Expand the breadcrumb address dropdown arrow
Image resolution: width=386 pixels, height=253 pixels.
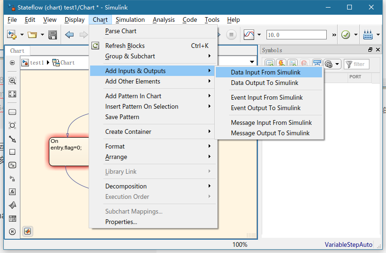pos(252,62)
